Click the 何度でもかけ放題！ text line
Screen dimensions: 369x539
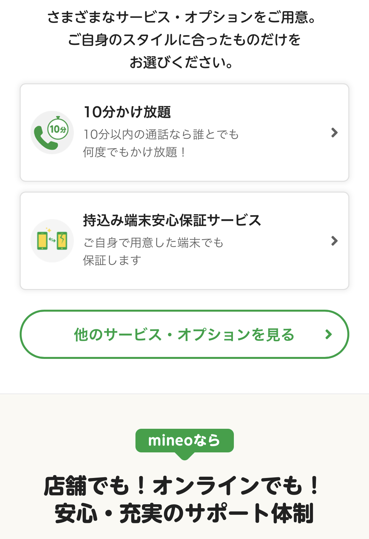click(x=134, y=152)
